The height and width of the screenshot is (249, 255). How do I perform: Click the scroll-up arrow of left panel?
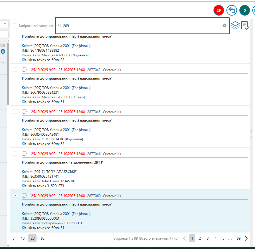click(x=8, y=41)
